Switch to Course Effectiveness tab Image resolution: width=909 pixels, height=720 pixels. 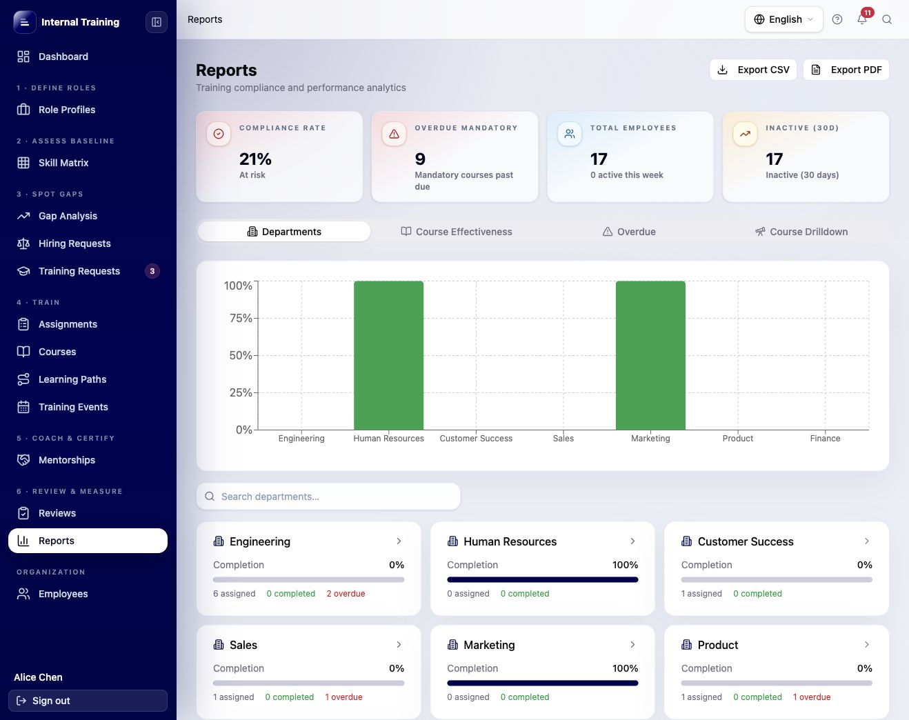457,232
